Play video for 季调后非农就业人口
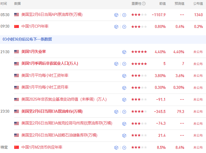The image size is (206, 153). (x=124, y=64)
